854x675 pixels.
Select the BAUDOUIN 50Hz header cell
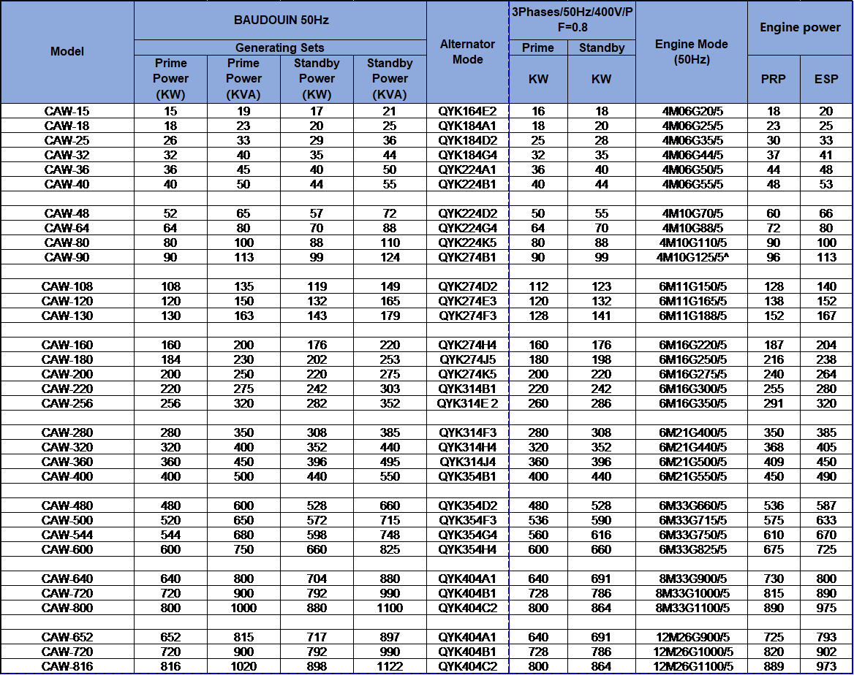281,20
